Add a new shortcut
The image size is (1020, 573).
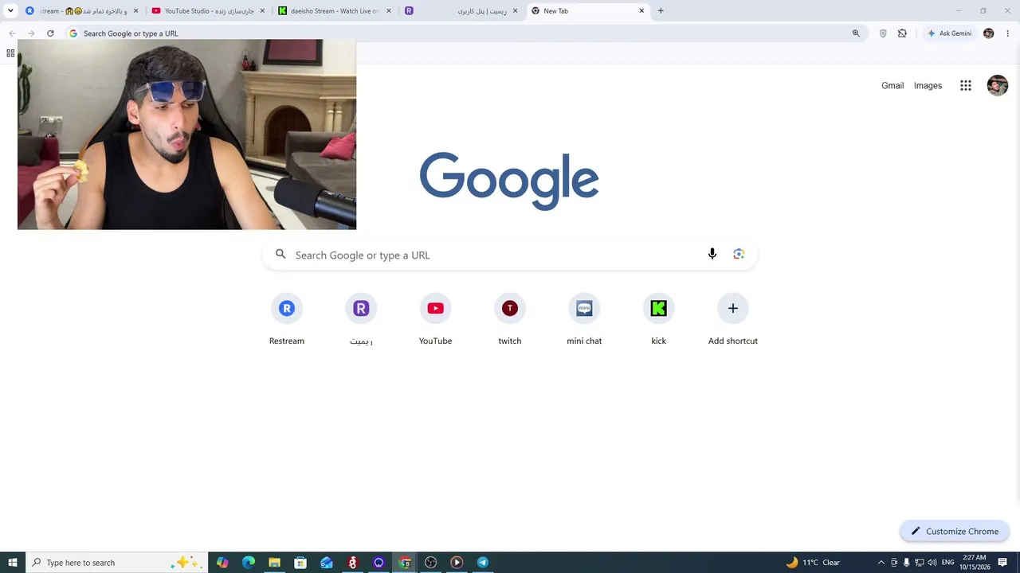tap(733, 320)
